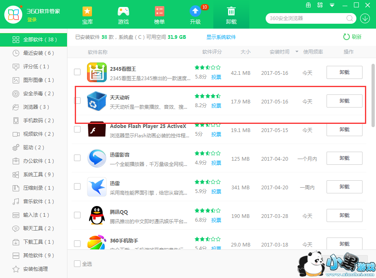Viewport: 376px width, 278px height.
Task: Click the 驱动 gears icon
Action: [x=16, y=148]
